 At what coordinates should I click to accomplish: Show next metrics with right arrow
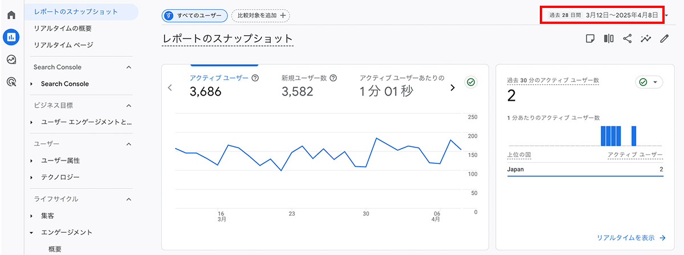[x=453, y=88]
